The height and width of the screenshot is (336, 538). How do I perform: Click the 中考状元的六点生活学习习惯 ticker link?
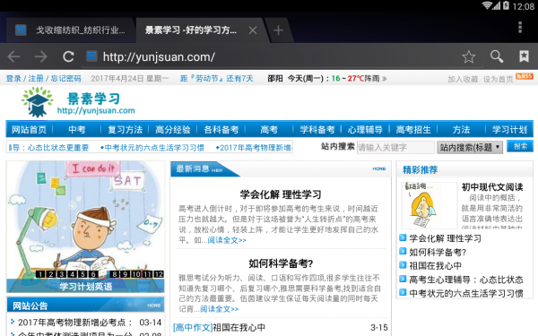click(x=152, y=148)
